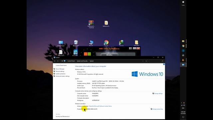
Task: Click the System window taskbar button
Action: point(183,65)
